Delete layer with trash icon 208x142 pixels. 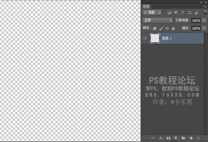click(198, 138)
